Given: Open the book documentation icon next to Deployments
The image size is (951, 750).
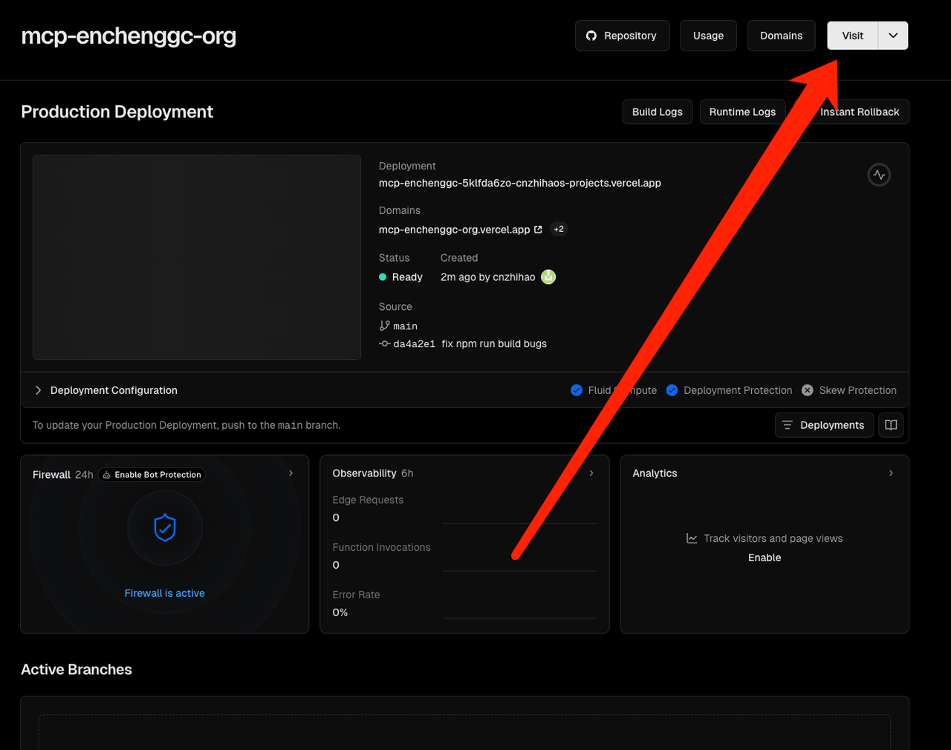Looking at the screenshot, I should click(x=891, y=425).
